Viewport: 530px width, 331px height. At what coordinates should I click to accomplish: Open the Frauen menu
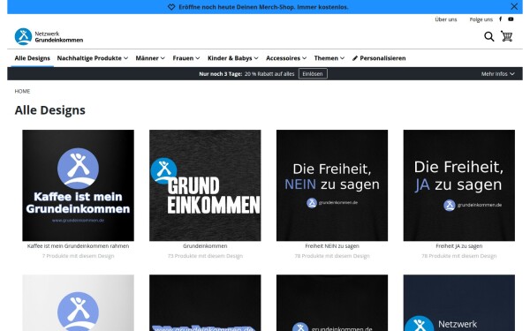(x=185, y=58)
